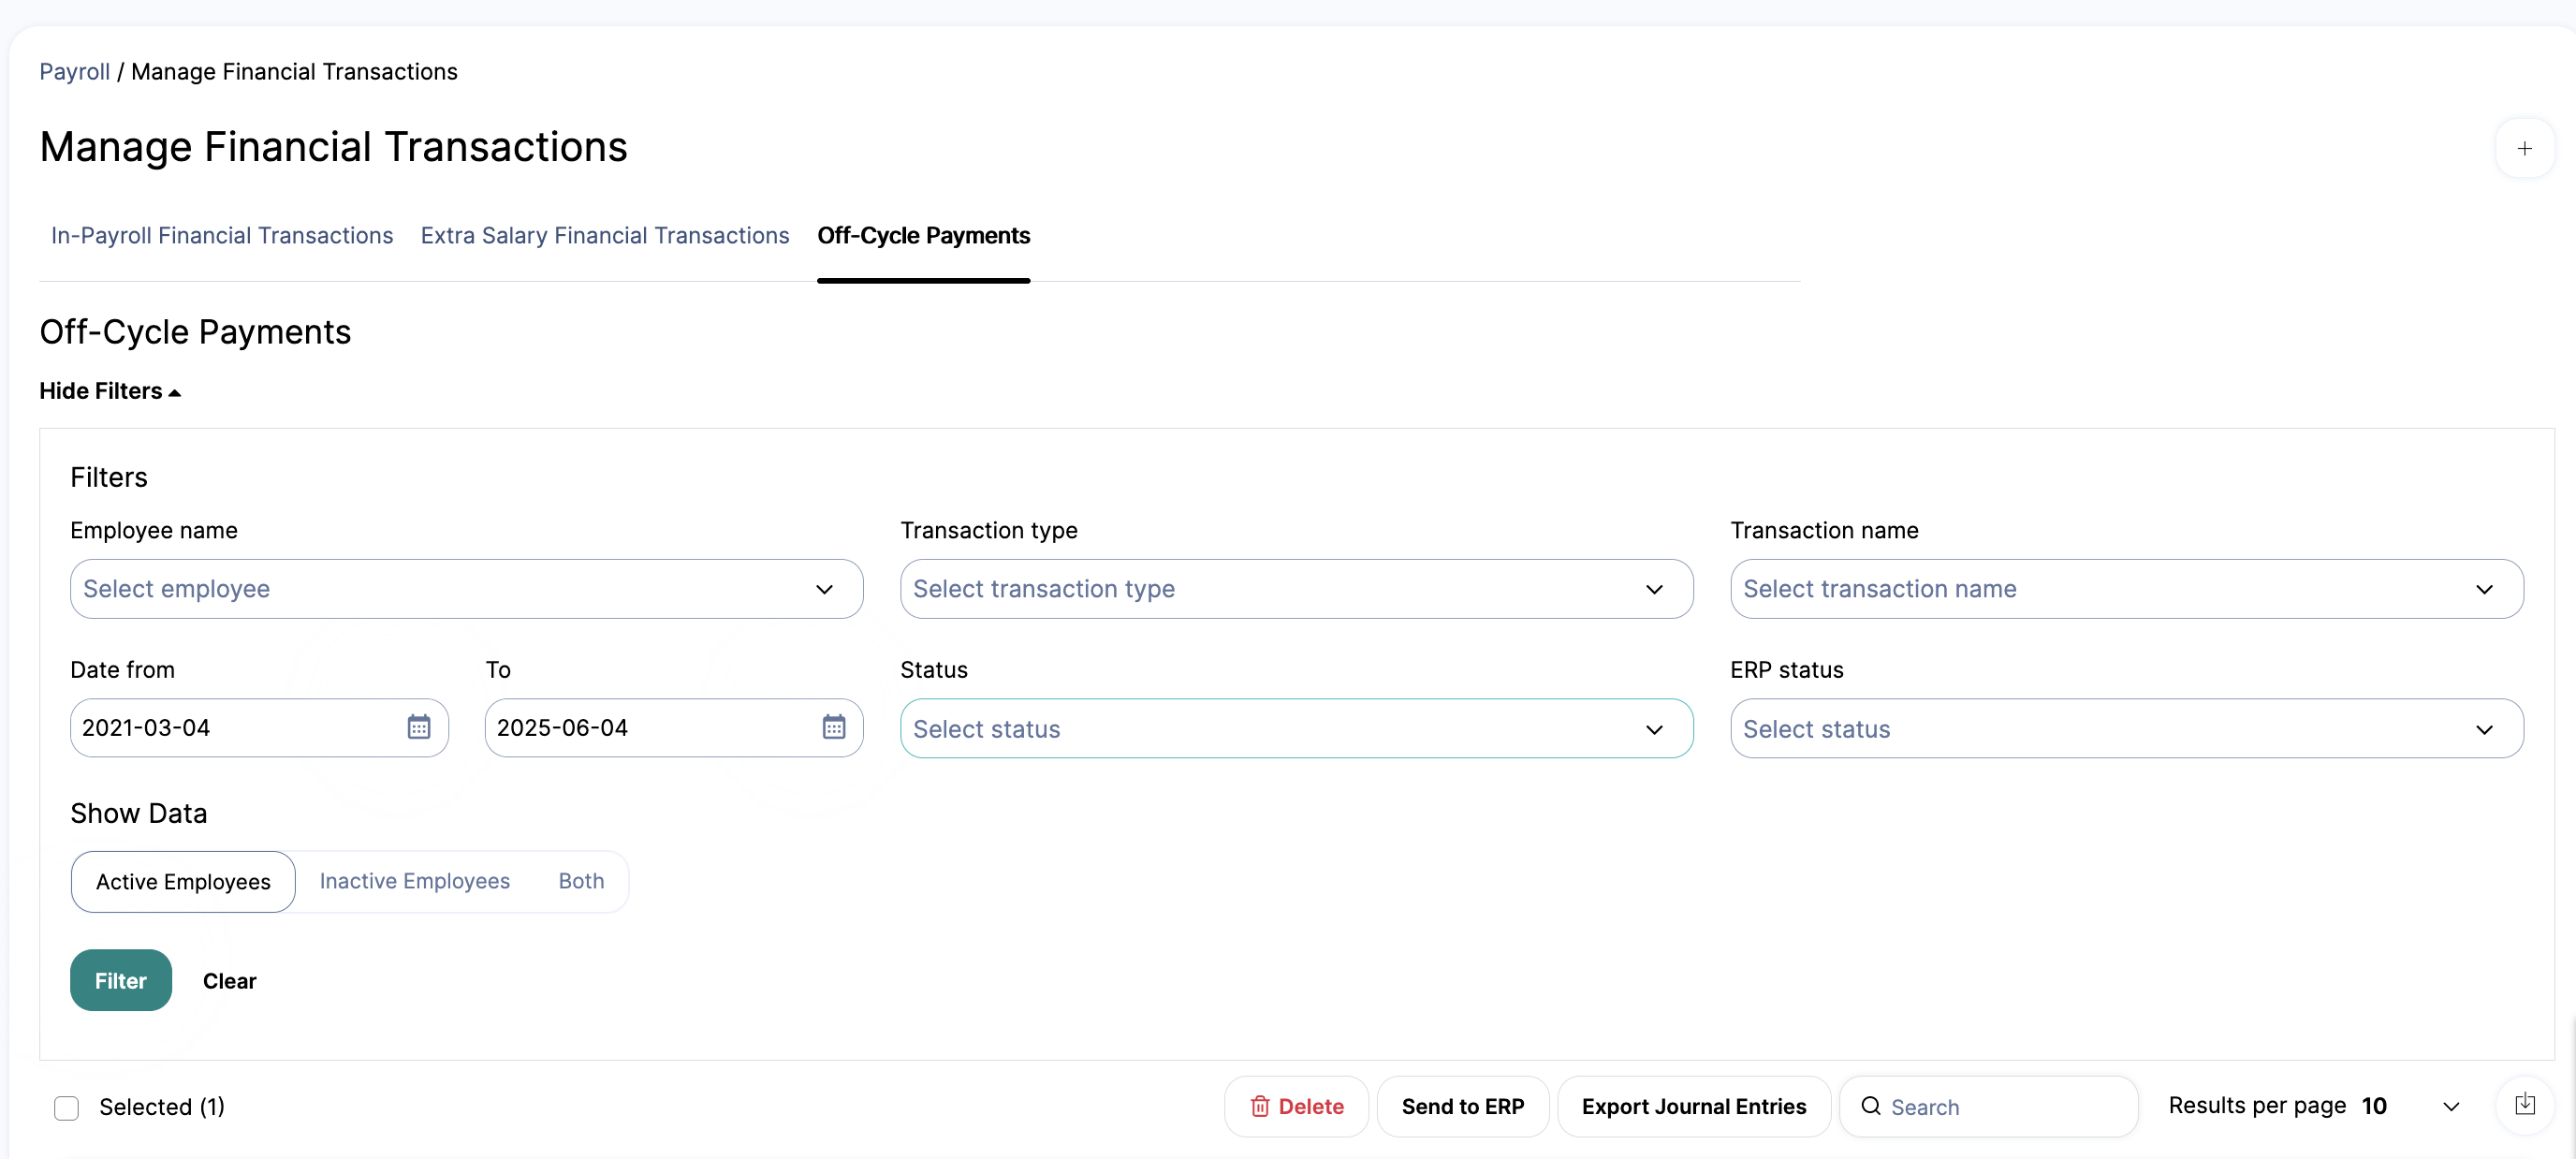Open the Select employee dropdown
The height and width of the screenshot is (1159, 2576).
click(x=466, y=589)
